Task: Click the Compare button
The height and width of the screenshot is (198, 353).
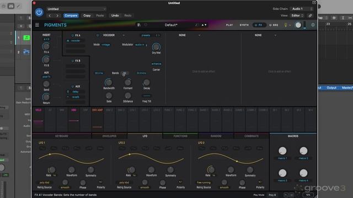Action: (71, 15)
